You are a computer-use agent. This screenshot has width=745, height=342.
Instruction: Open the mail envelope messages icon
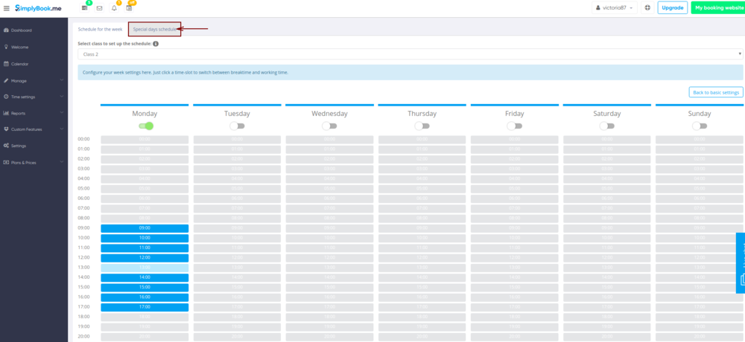pyautogui.click(x=99, y=8)
